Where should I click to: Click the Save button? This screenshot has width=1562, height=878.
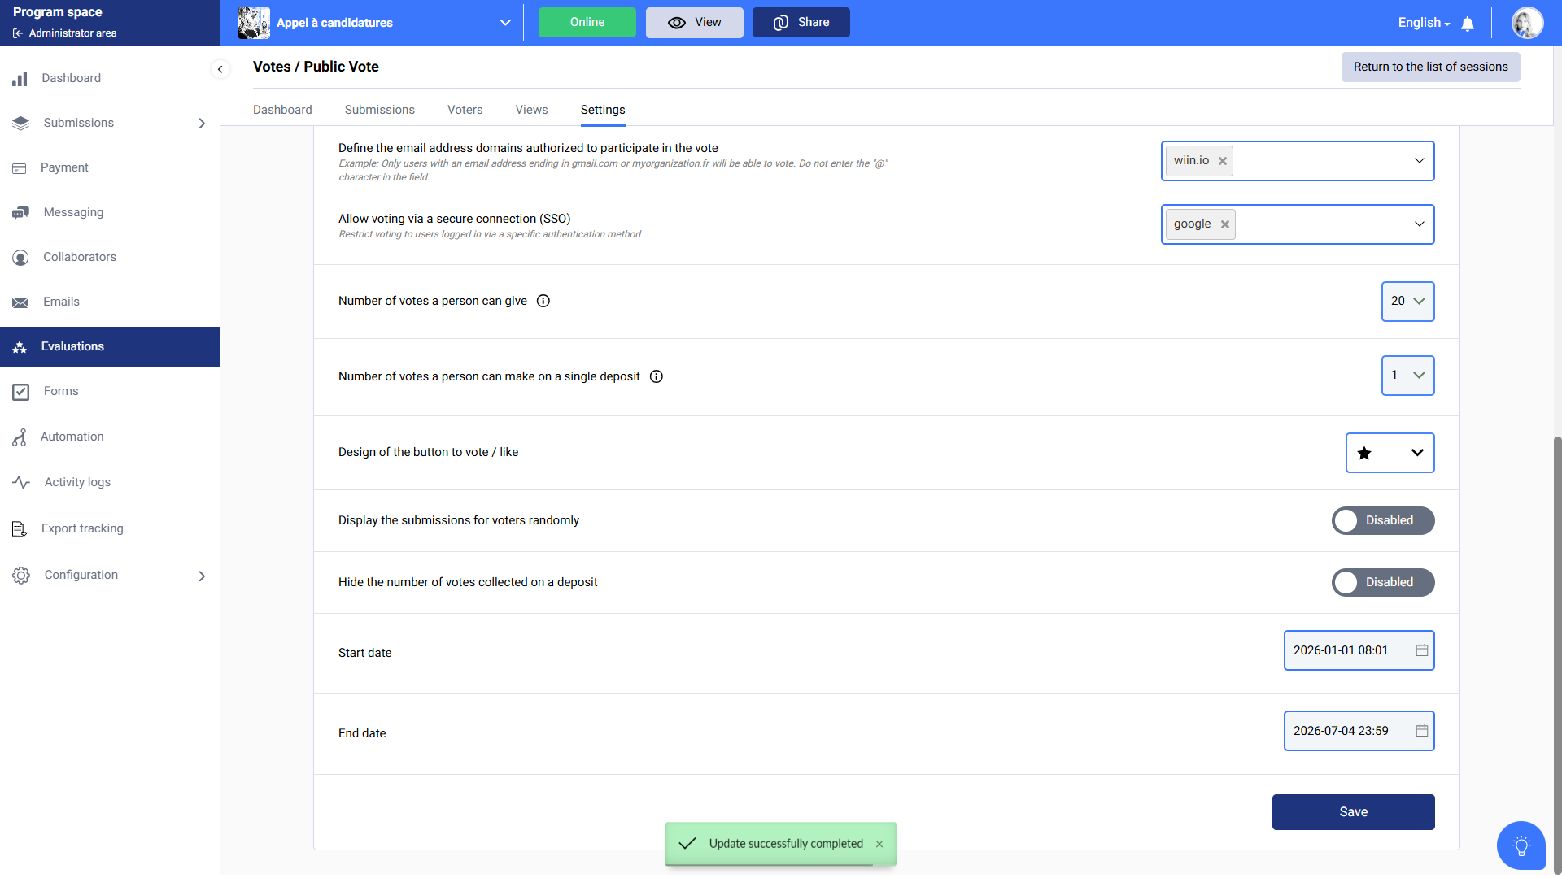click(1353, 812)
